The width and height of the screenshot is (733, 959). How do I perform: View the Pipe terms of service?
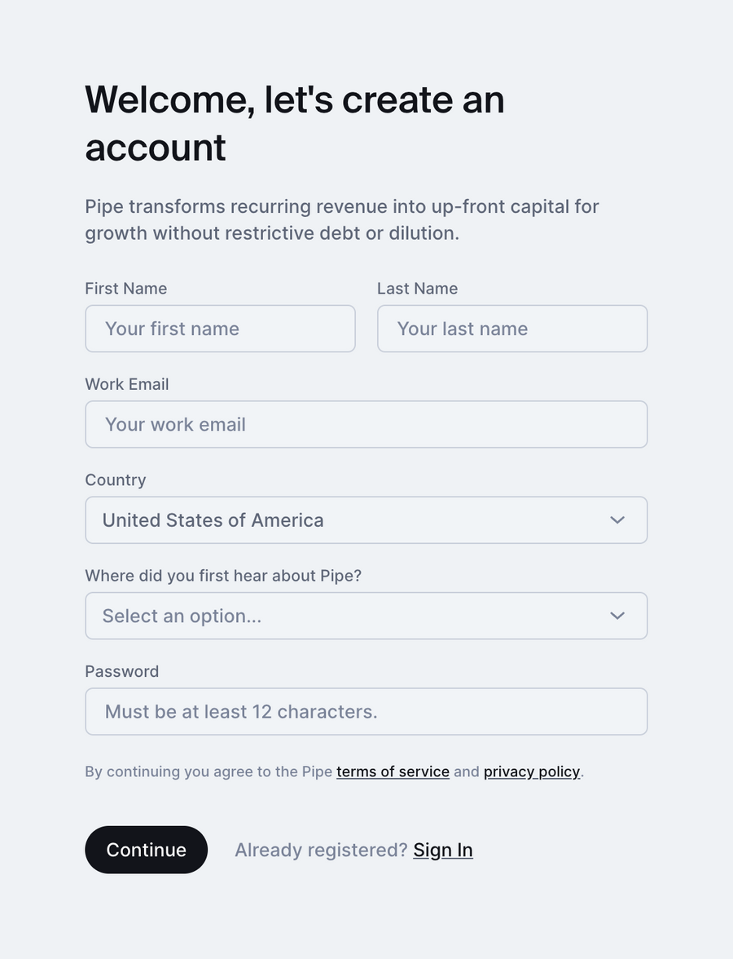pyautogui.click(x=393, y=771)
